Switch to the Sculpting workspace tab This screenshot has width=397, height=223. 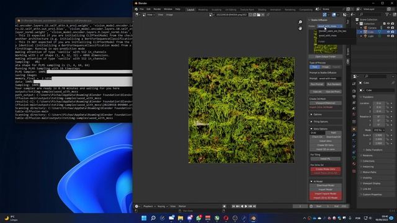tap(216, 10)
